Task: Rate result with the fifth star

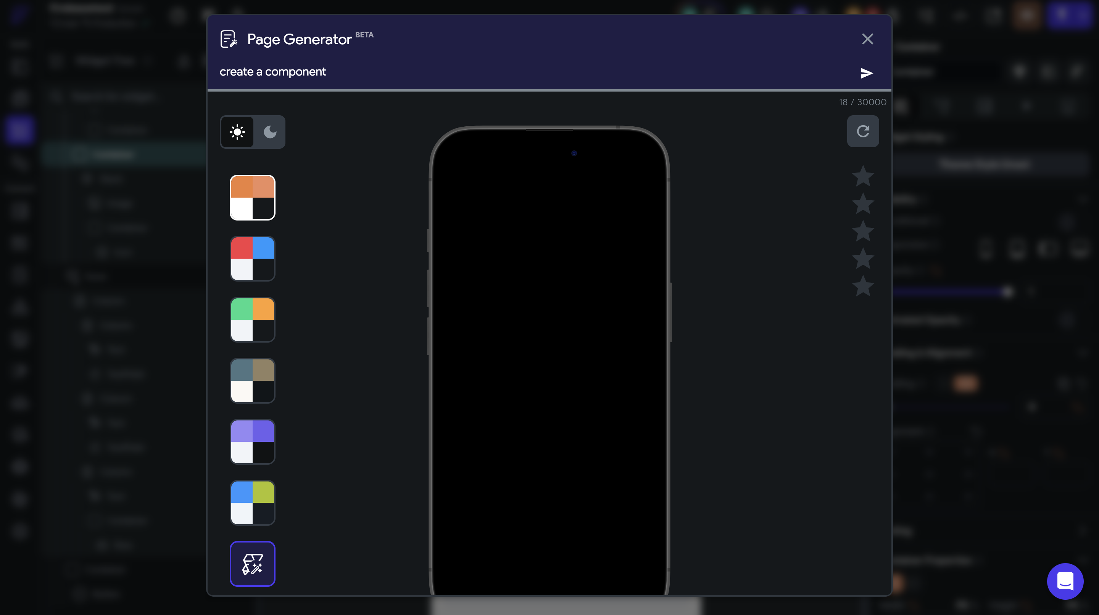Action: (x=863, y=286)
